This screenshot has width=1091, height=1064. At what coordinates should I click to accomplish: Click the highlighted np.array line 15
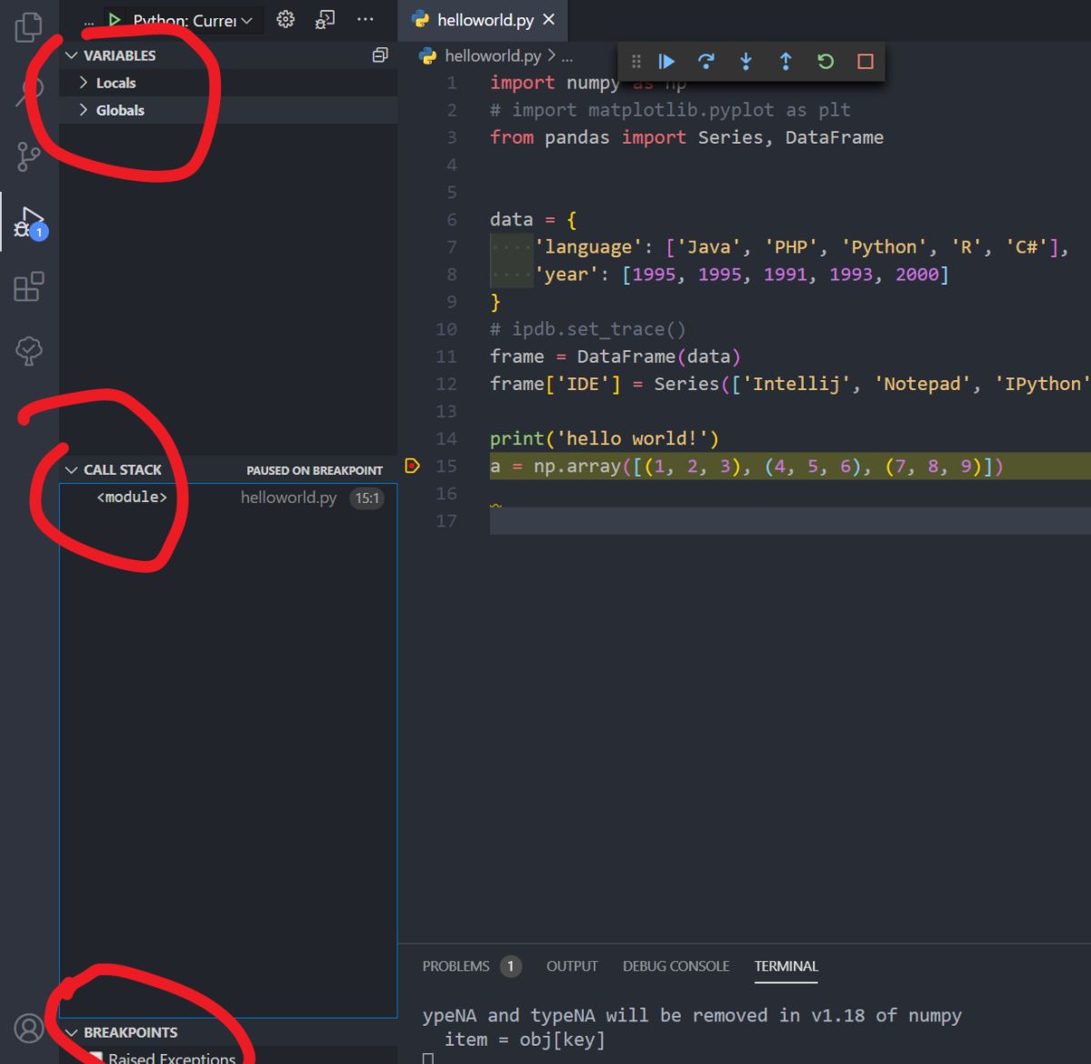[746, 466]
